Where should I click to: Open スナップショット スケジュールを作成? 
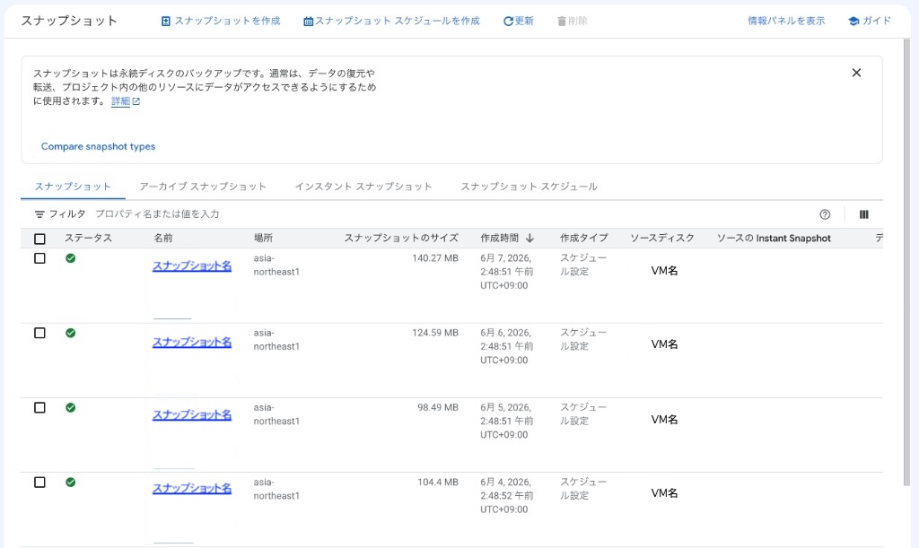(391, 22)
